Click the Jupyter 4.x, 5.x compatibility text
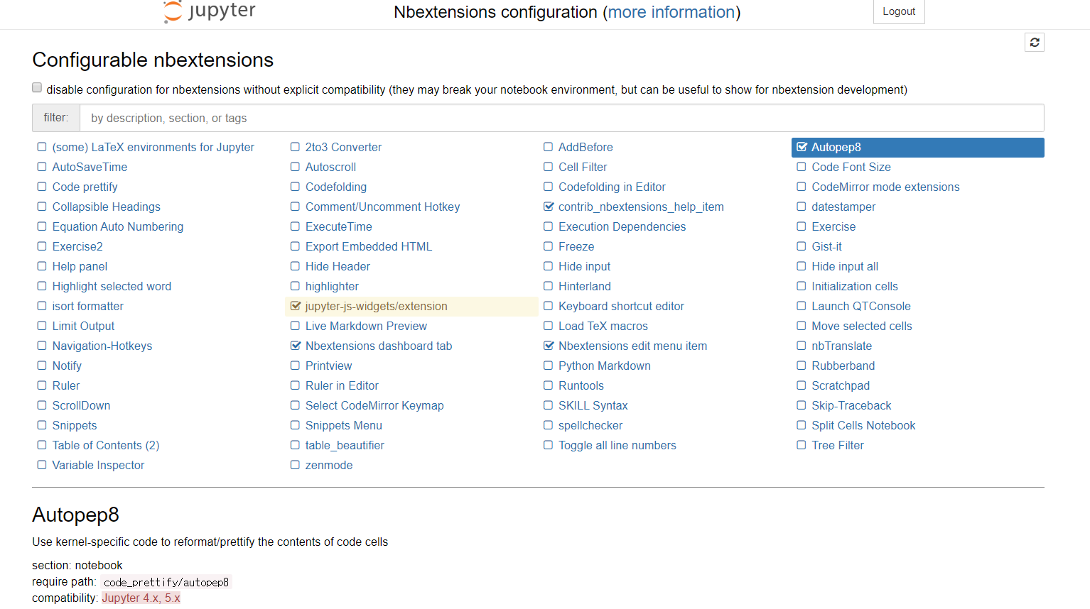This screenshot has height=609, width=1090. pos(141,598)
